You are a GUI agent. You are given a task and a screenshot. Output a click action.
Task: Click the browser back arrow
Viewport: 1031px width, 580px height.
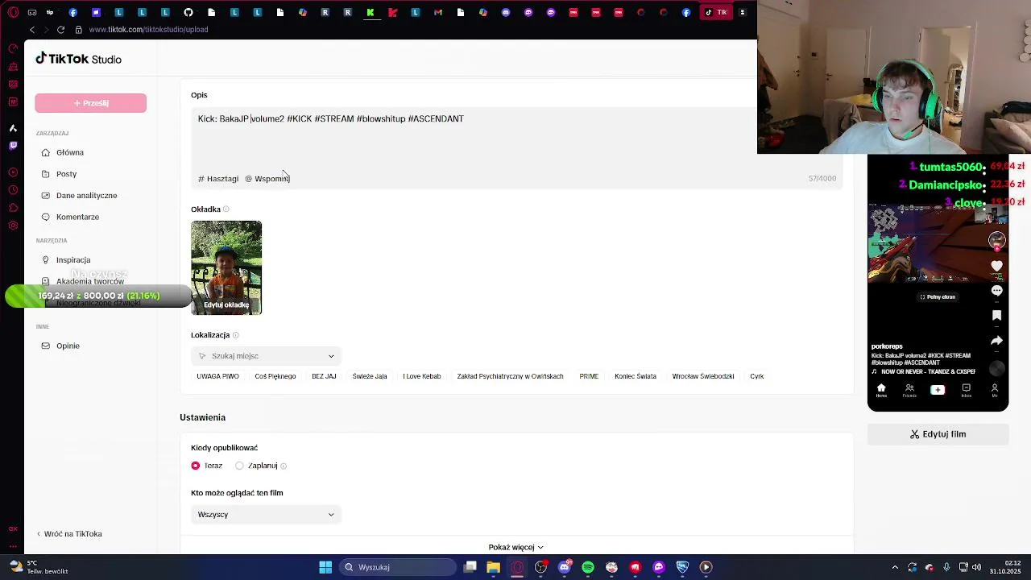[31, 30]
